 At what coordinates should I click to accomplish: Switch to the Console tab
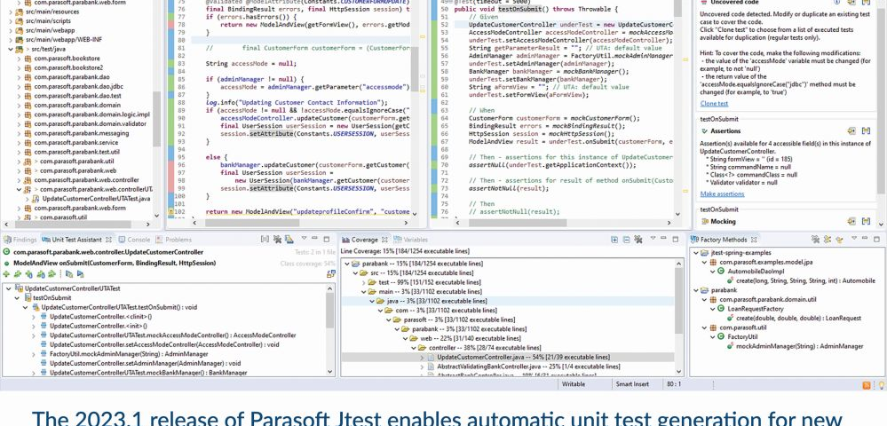point(134,240)
